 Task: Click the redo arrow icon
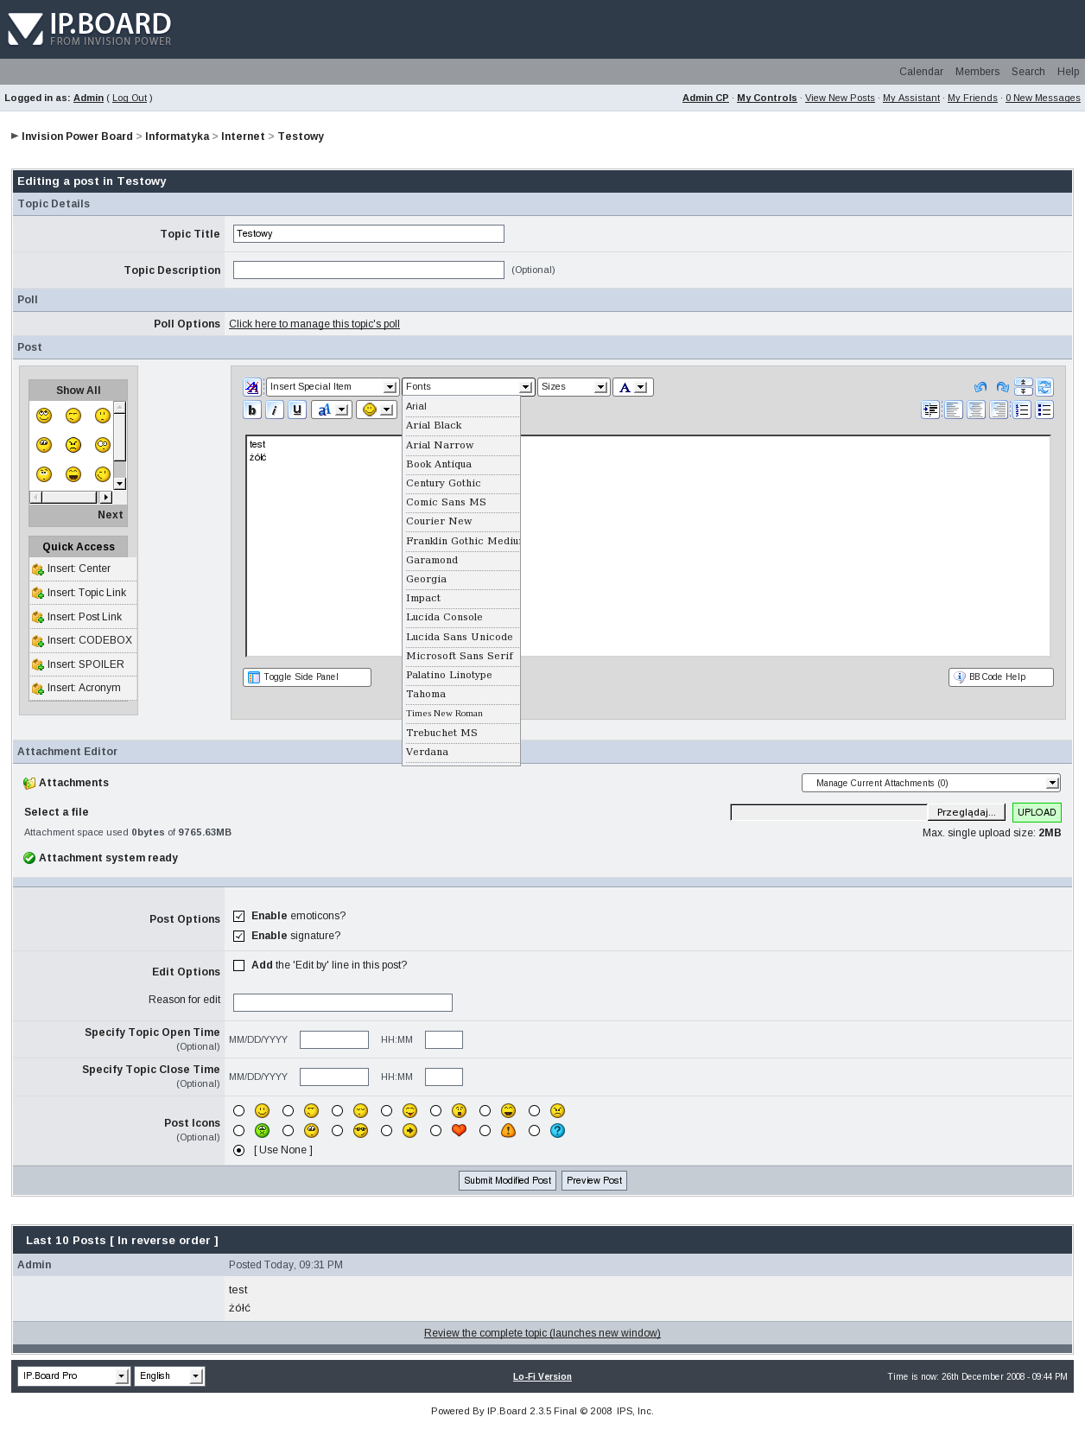pyautogui.click(x=1002, y=387)
